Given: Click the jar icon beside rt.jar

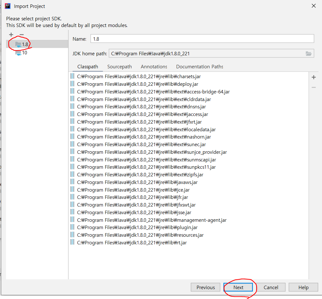Looking at the screenshot, I should (72, 242).
